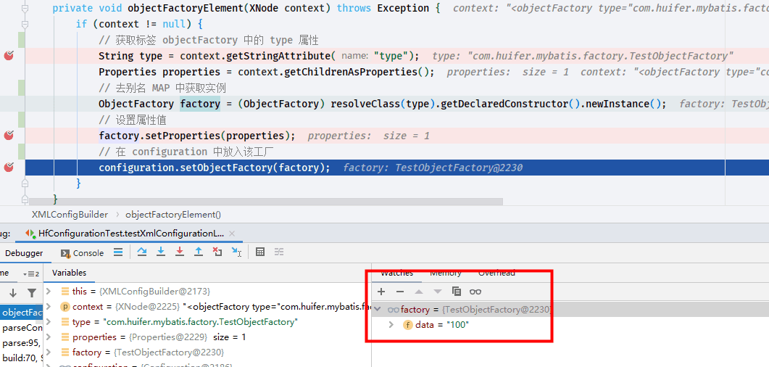The image size is (769, 367).
Task: Click the type value com.huifer.mybatis.factory.TestObjectFactory
Action: pos(200,322)
